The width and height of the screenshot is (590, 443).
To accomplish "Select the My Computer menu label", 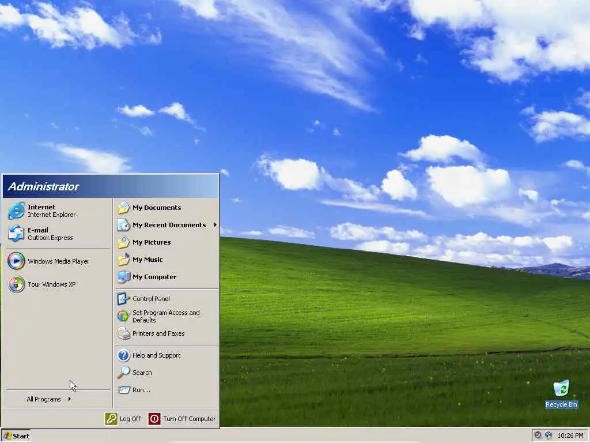I will click(x=154, y=277).
